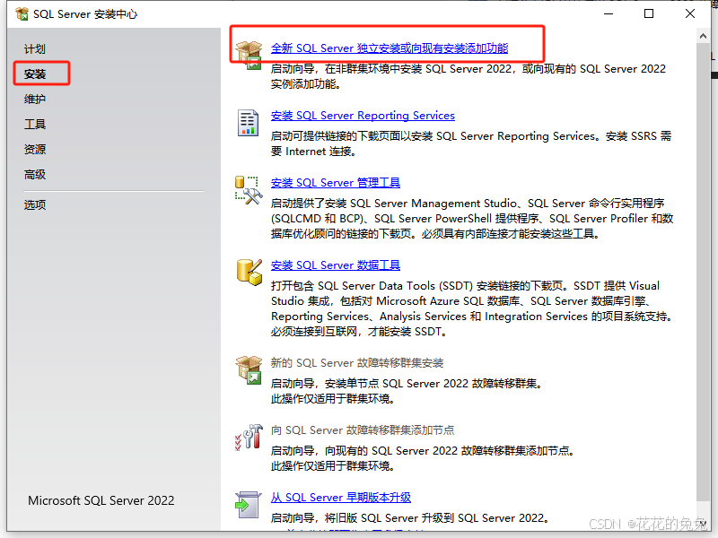Click the new standalone installation box icon

(249, 55)
